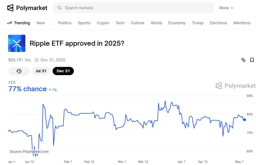Copy the market link with the chain icon
Image resolution: width=256 pixels, height=165 pixels.
pos(243,60)
